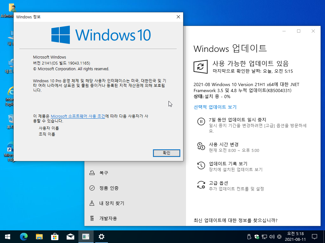Open the taskbar clock and date
Screen dimensions: 325x243
point(295,237)
